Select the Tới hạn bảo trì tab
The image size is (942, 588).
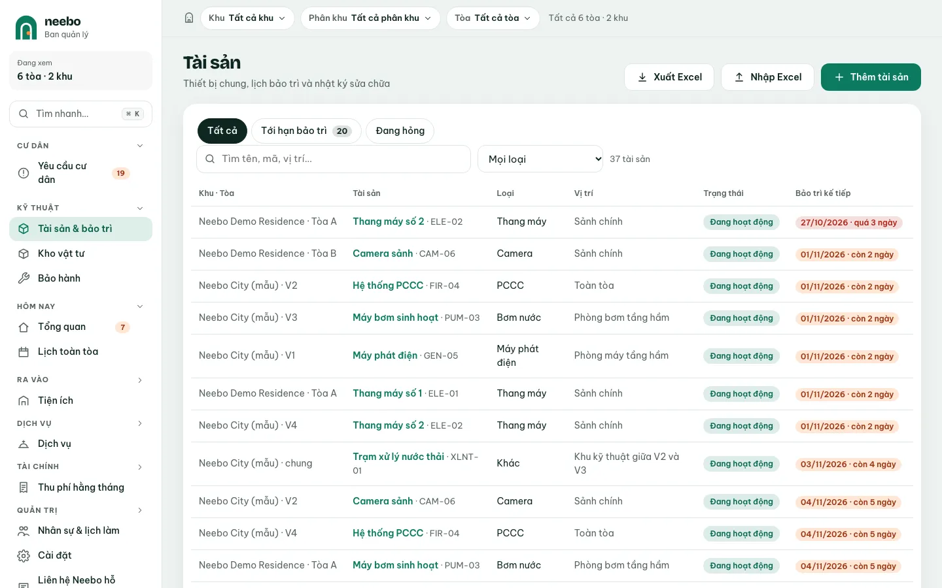(306, 131)
